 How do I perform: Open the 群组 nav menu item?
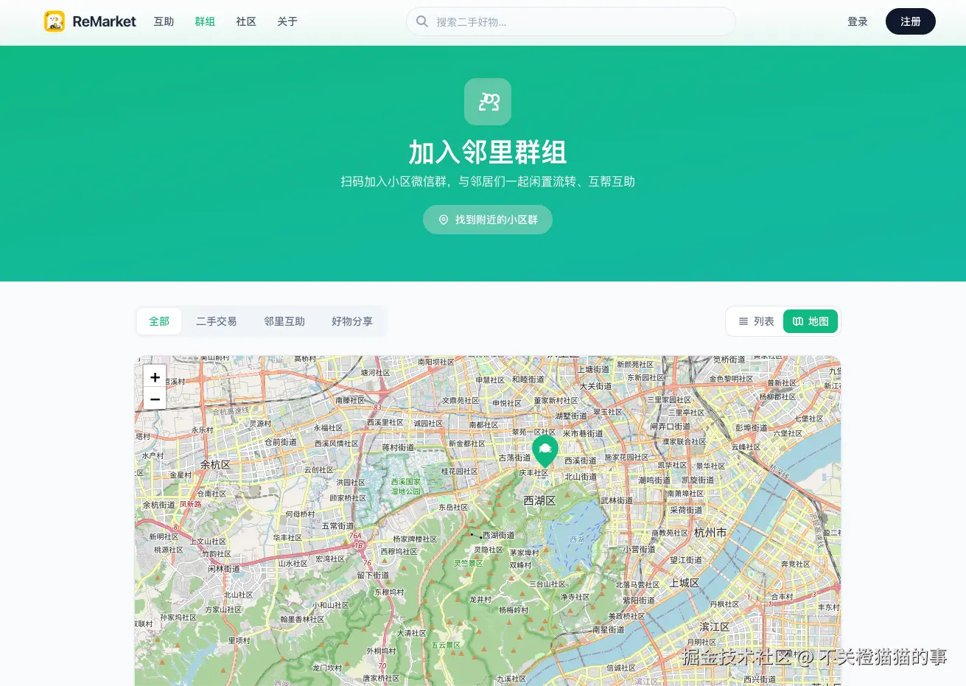tap(205, 21)
